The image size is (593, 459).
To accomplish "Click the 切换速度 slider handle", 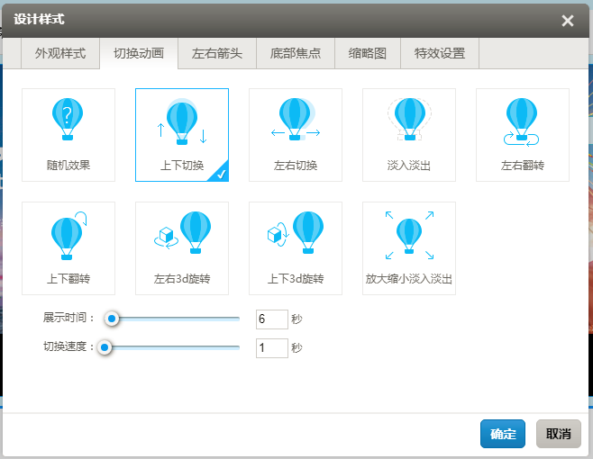I will [x=105, y=347].
